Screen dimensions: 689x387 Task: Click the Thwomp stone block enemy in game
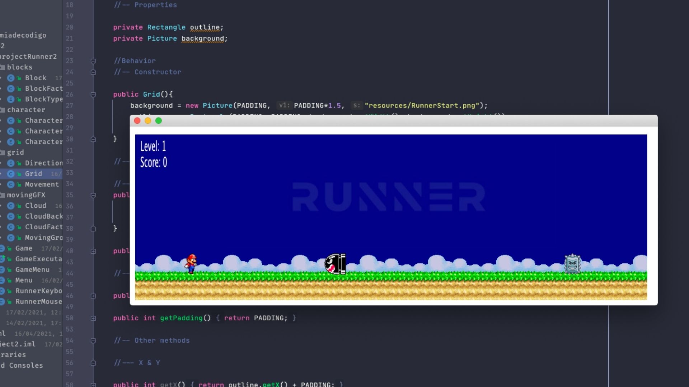tap(572, 264)
